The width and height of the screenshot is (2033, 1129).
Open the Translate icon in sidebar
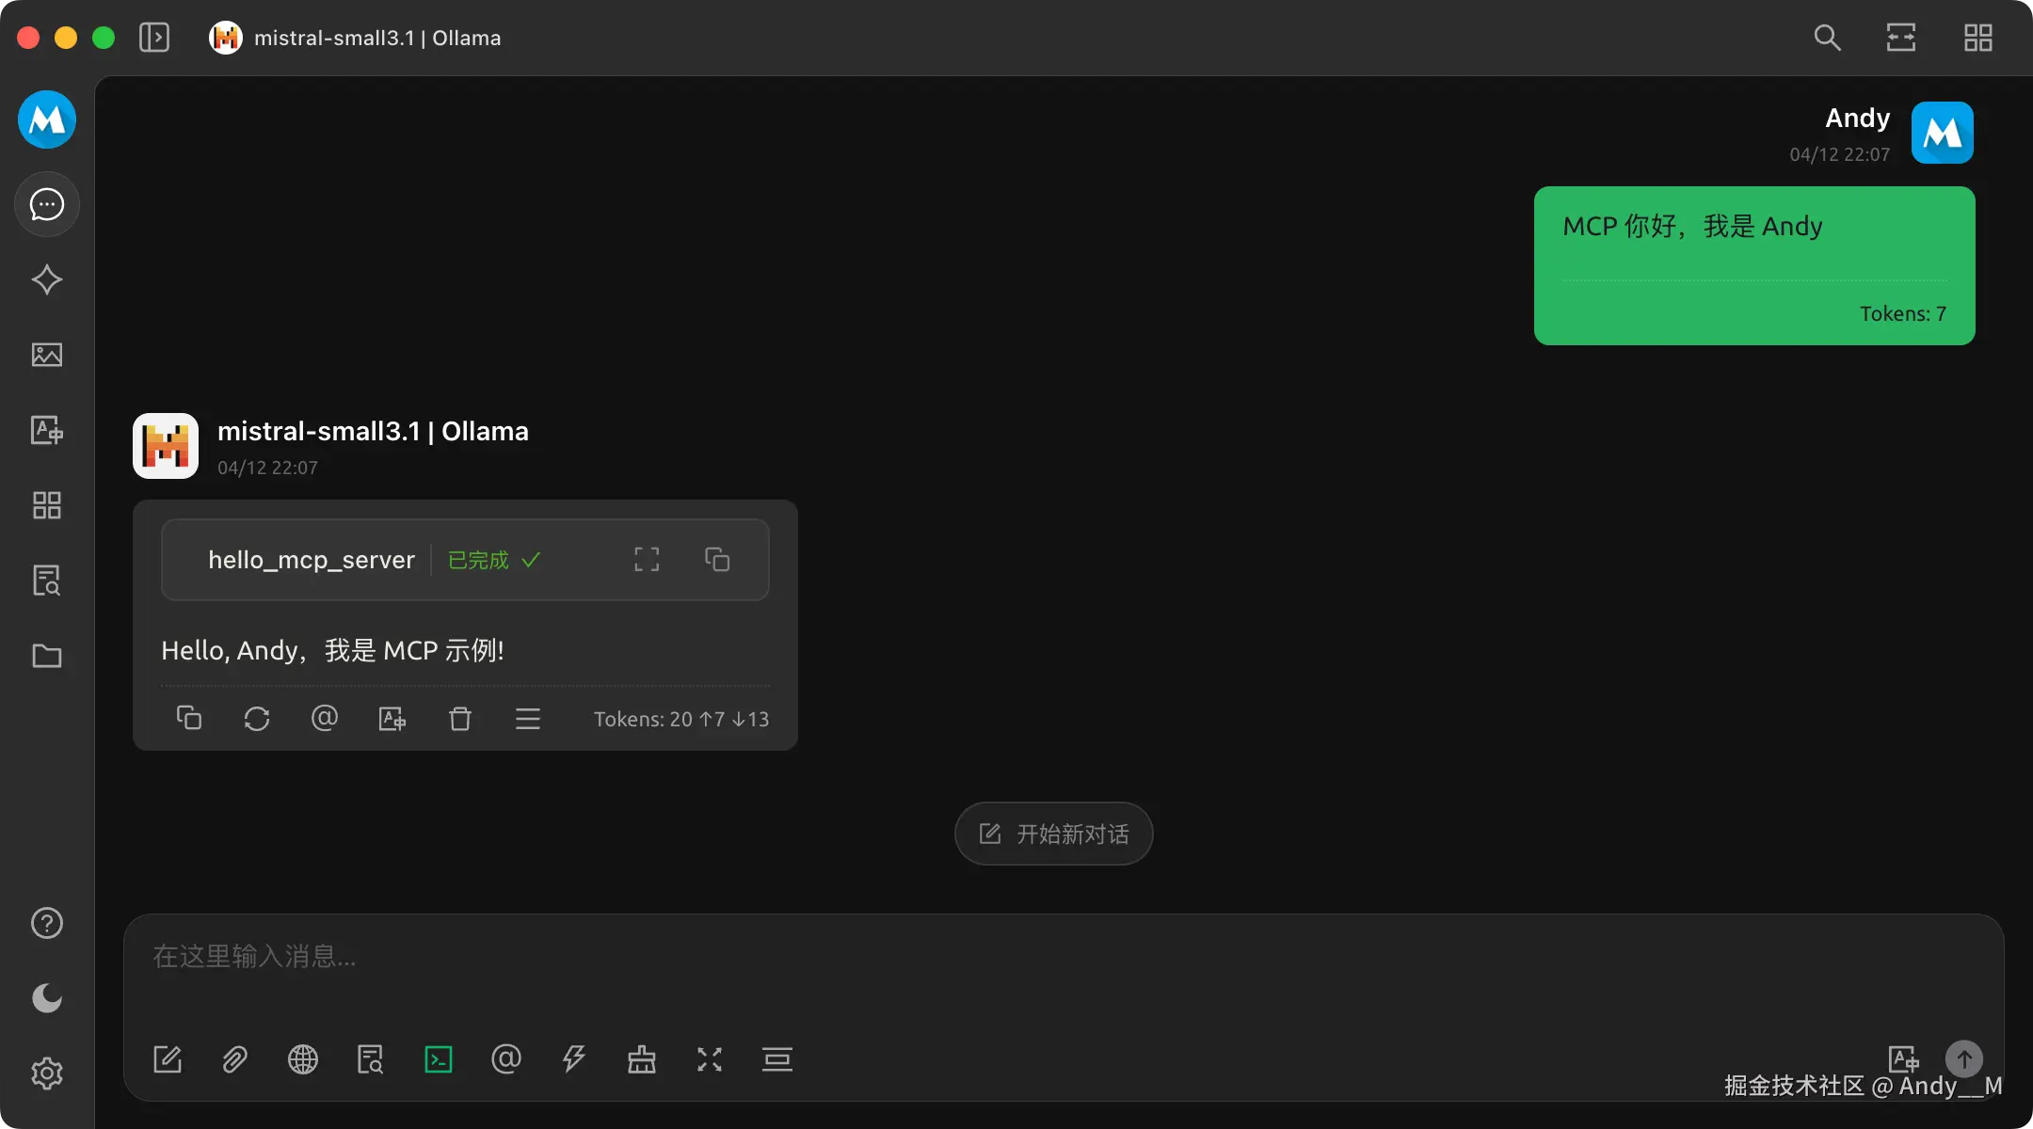pos(46,430)
